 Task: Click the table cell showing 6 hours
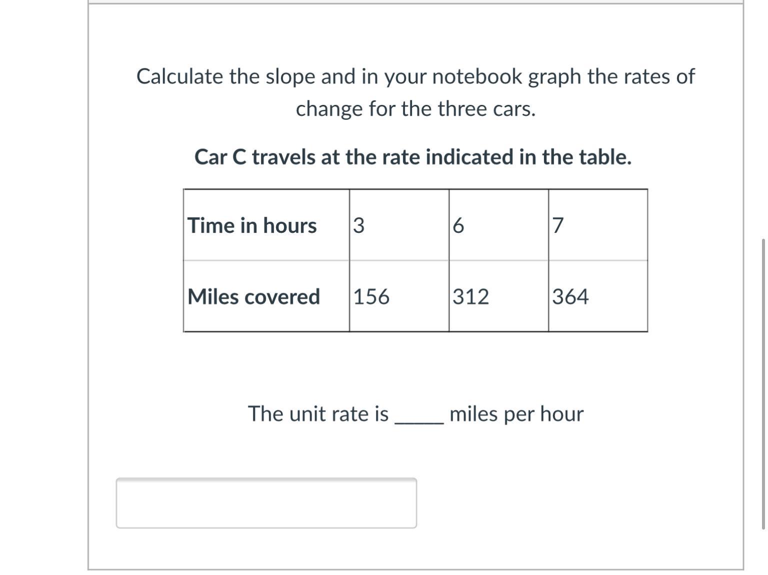pyautogui.click(x=498, y=225)
